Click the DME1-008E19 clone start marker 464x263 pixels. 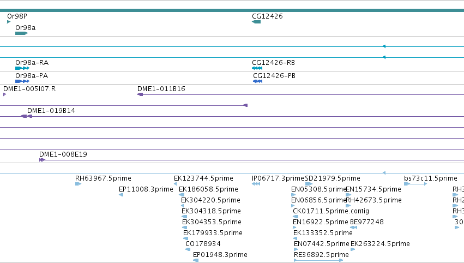42,160
